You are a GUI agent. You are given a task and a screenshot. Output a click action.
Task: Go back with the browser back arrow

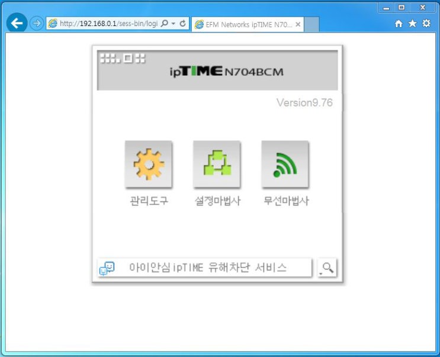point(17,23)
